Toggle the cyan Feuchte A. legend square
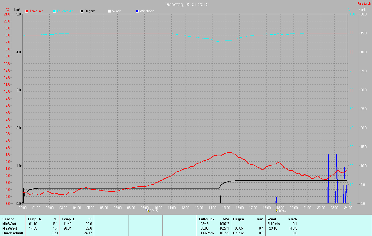The width and height of the screenshot is (372, 236). click(x=54, y=11)
